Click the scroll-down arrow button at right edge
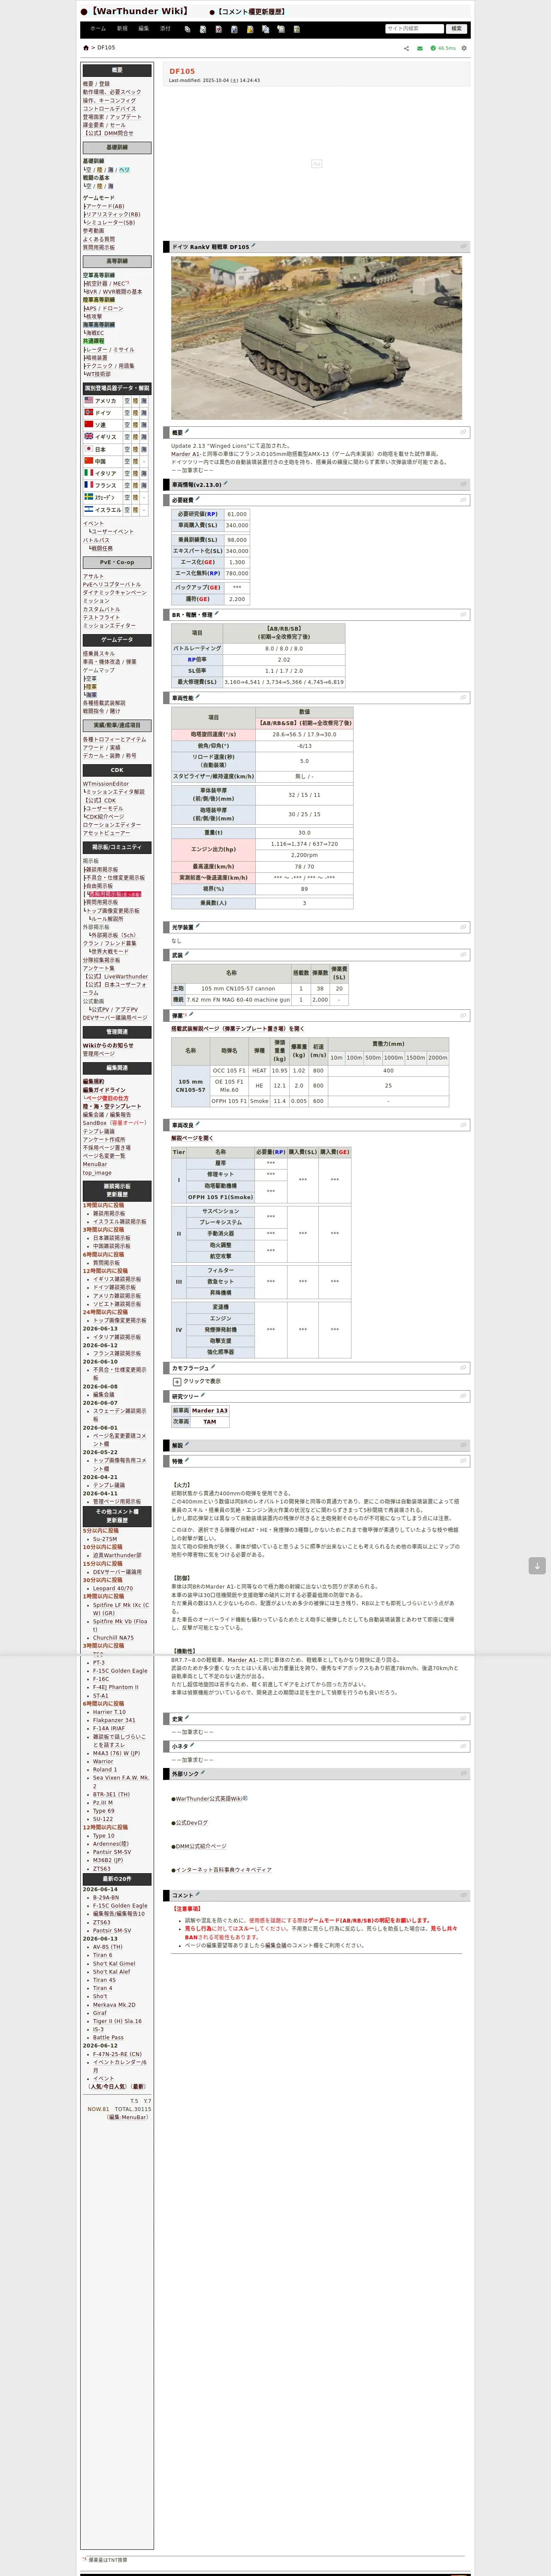The image size is (551, 2576). click(537, 1566)
